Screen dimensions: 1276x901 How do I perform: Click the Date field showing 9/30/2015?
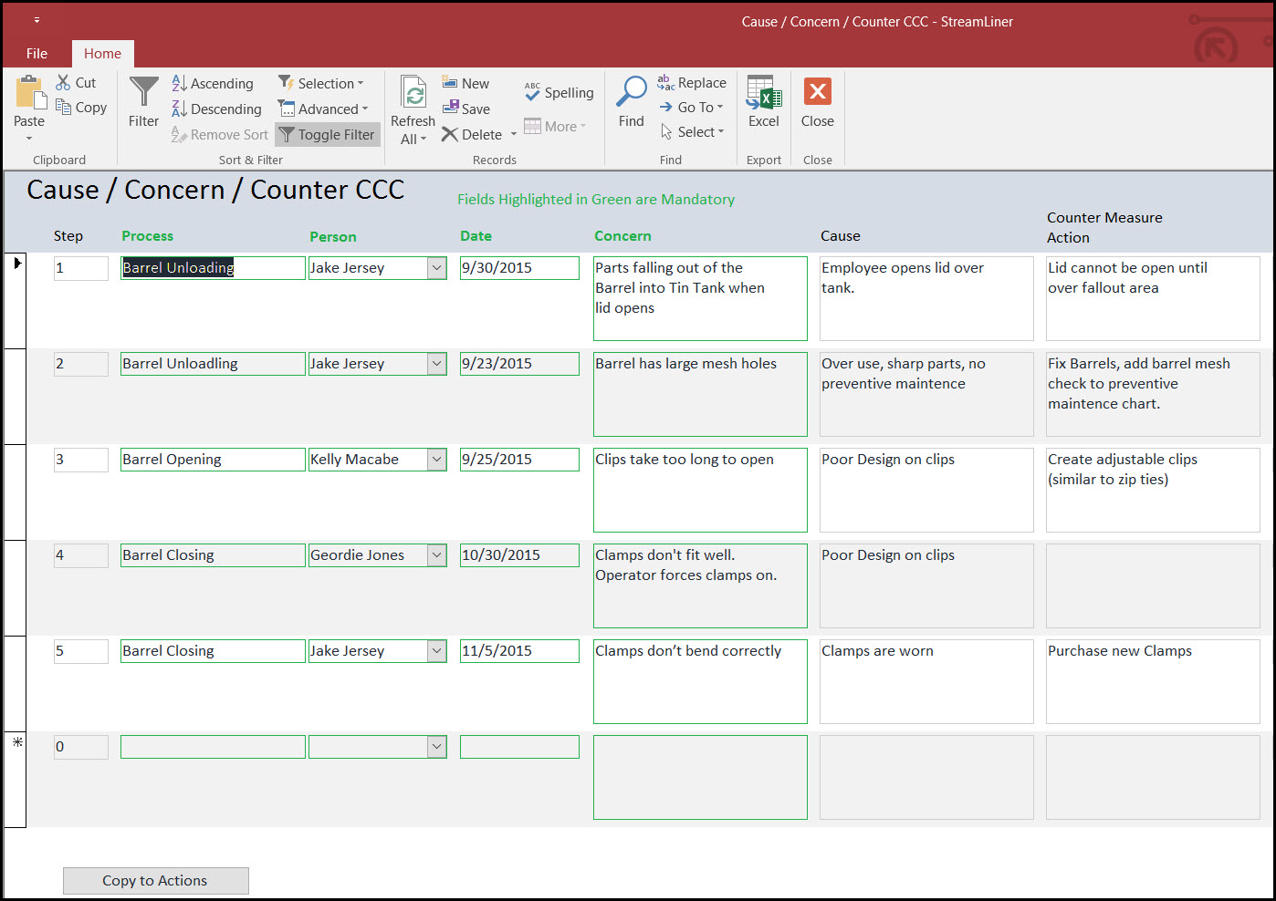pyautogui.click(x=518, y=267)
